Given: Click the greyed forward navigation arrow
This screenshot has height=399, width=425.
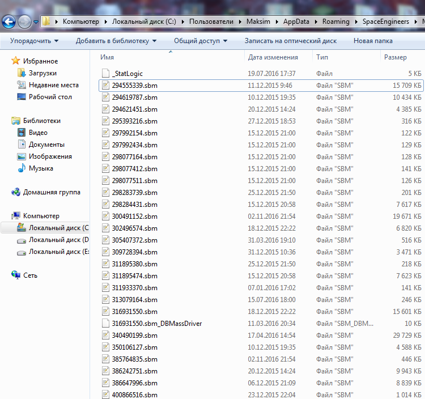Looking at the screenshot, I should [25, 22].
